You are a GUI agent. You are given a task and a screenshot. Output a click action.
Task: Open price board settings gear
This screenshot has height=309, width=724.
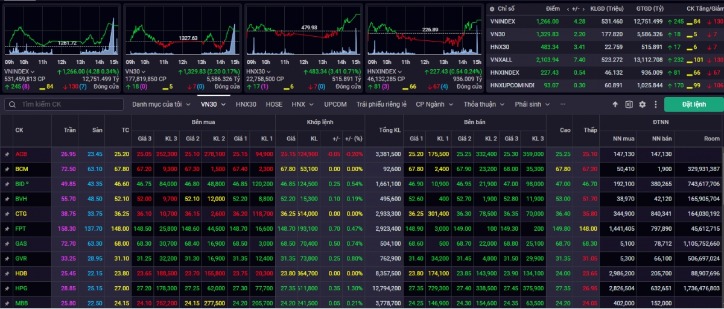(x=642, y=104)
